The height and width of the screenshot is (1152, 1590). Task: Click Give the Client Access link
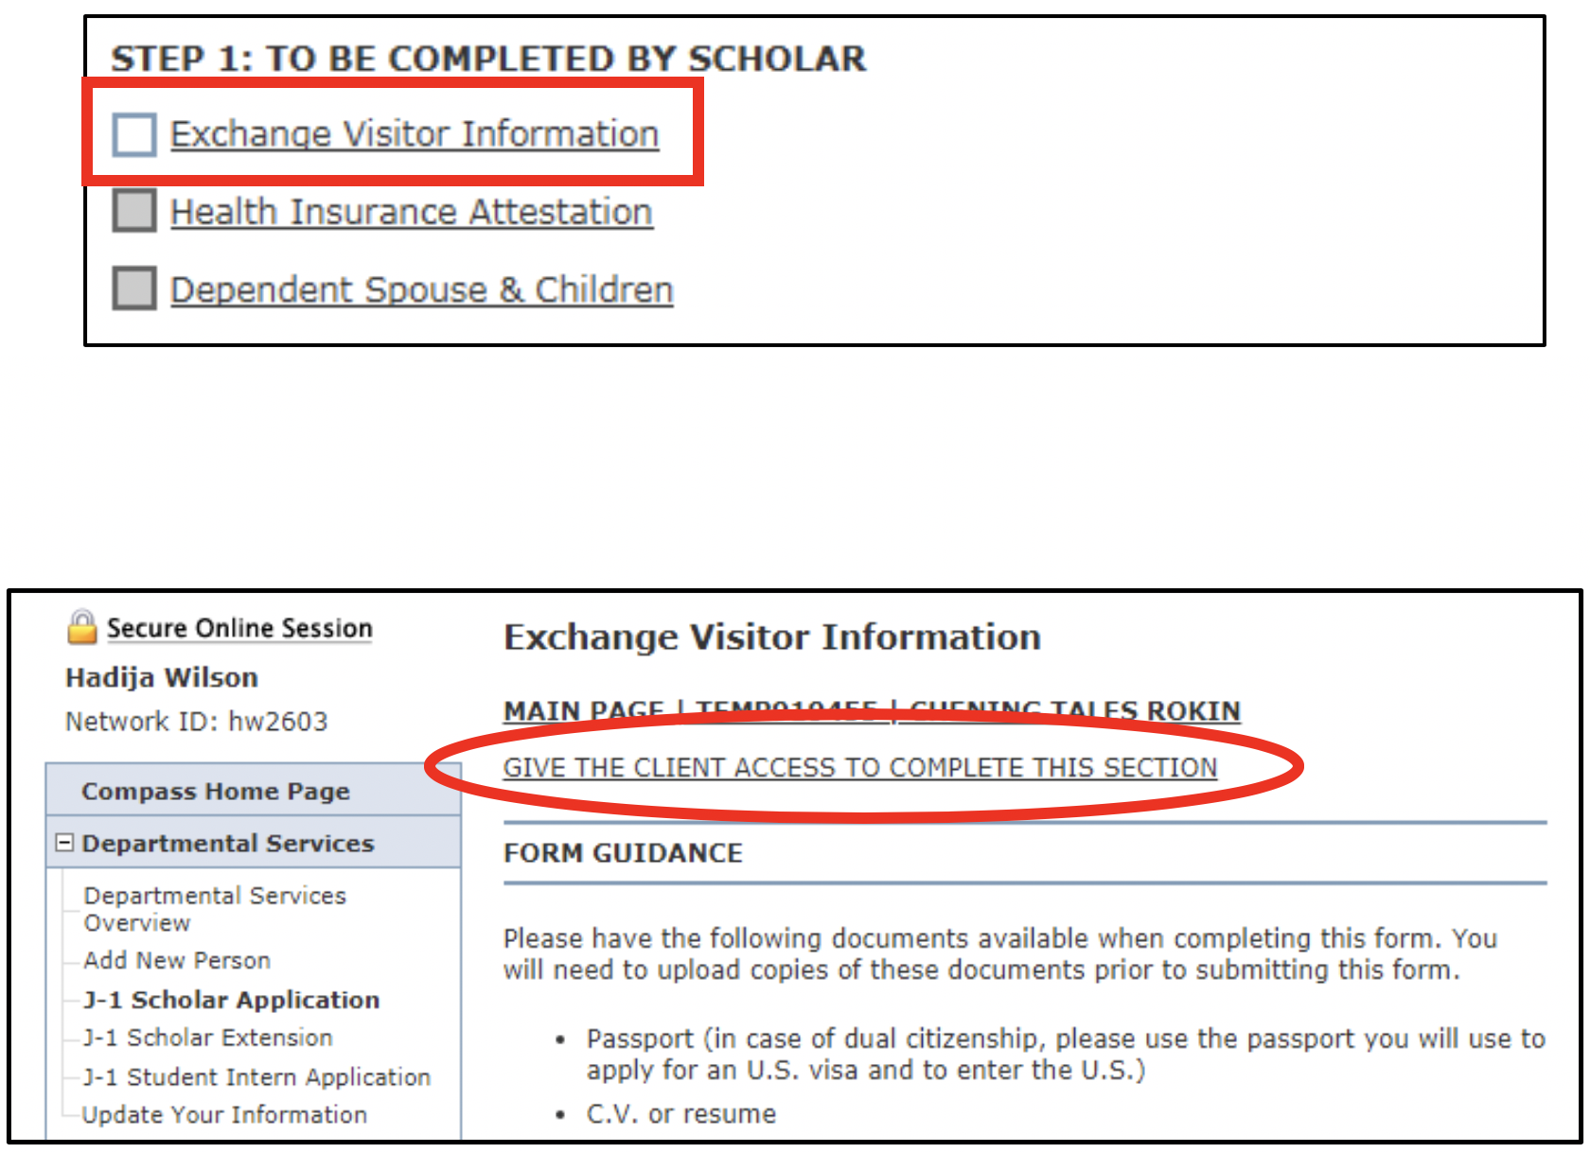860,767
